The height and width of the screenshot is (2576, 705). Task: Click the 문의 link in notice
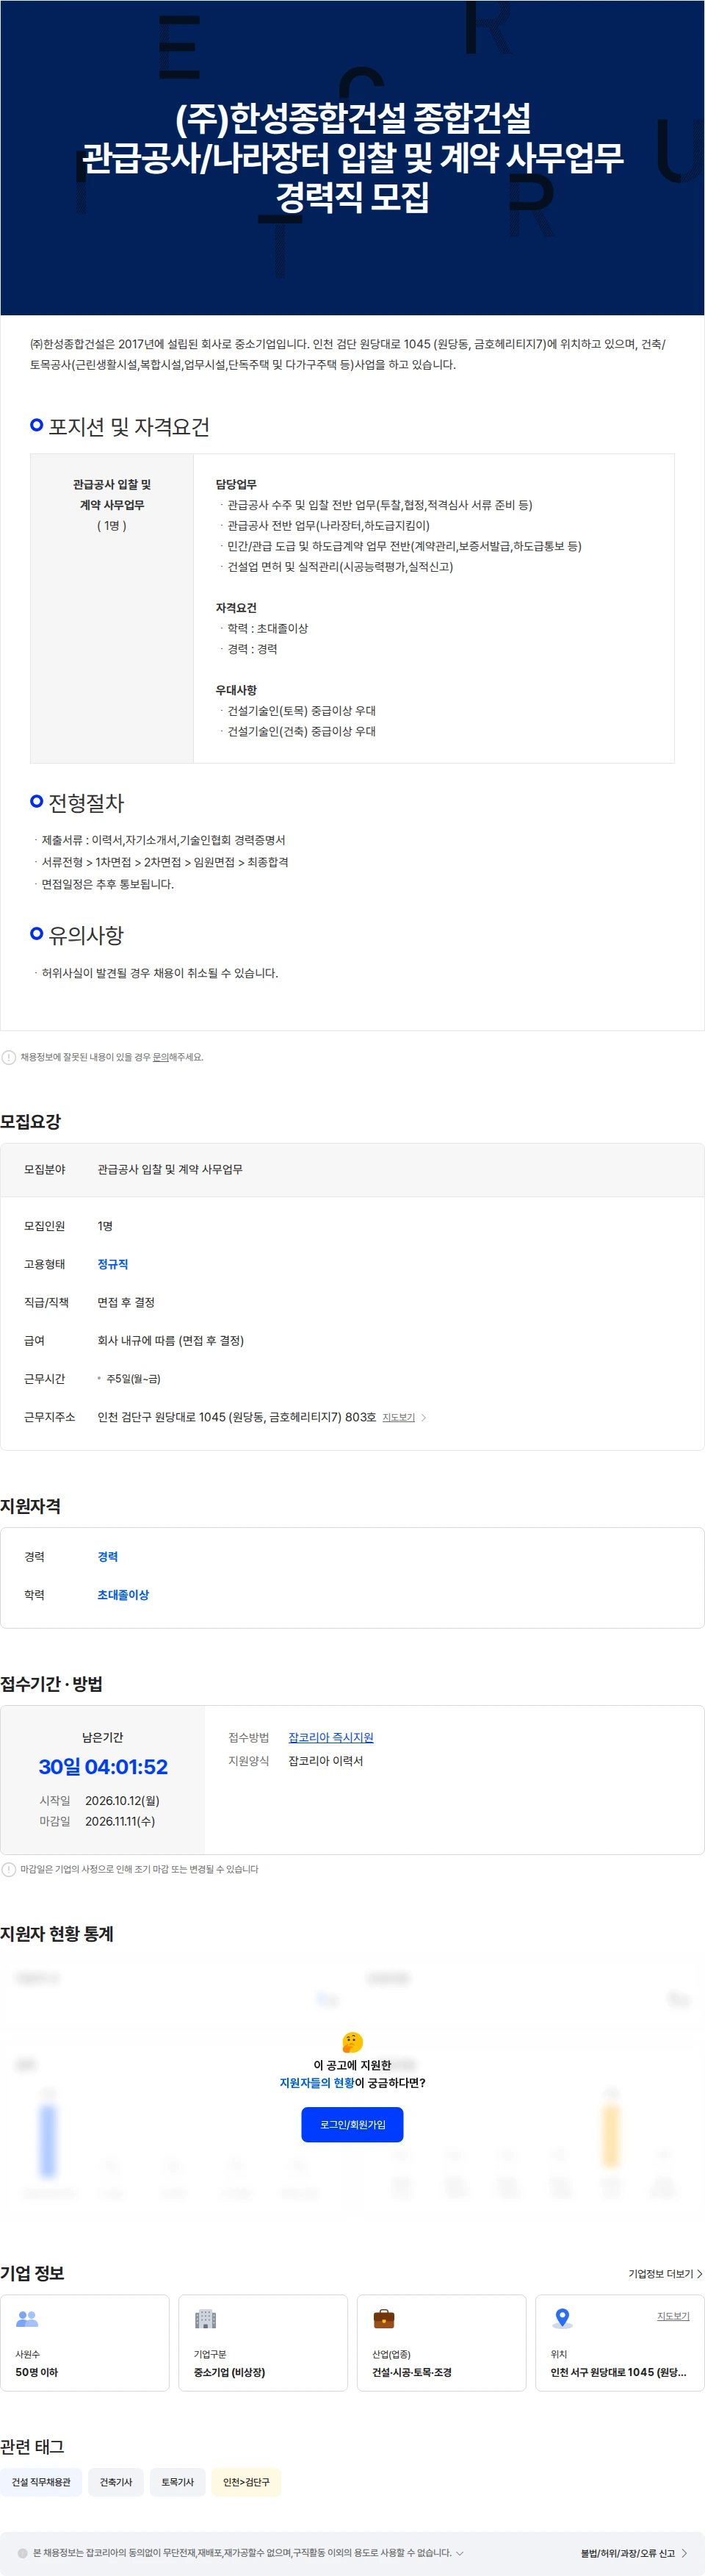(160, 1057)
